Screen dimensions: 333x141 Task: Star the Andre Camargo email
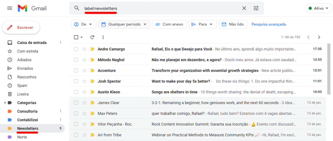pyautogui.click(x=84, y=49)
